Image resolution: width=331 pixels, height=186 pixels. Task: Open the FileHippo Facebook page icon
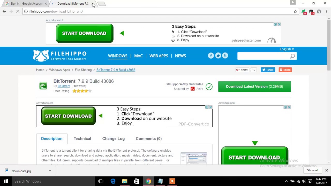click(211, 56)
